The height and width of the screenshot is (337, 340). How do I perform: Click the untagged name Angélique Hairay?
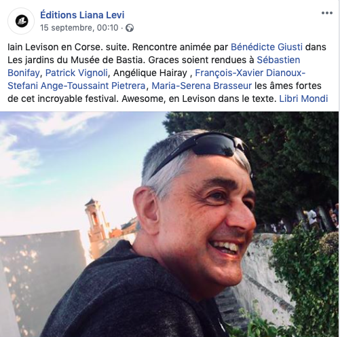pos(150,73)
